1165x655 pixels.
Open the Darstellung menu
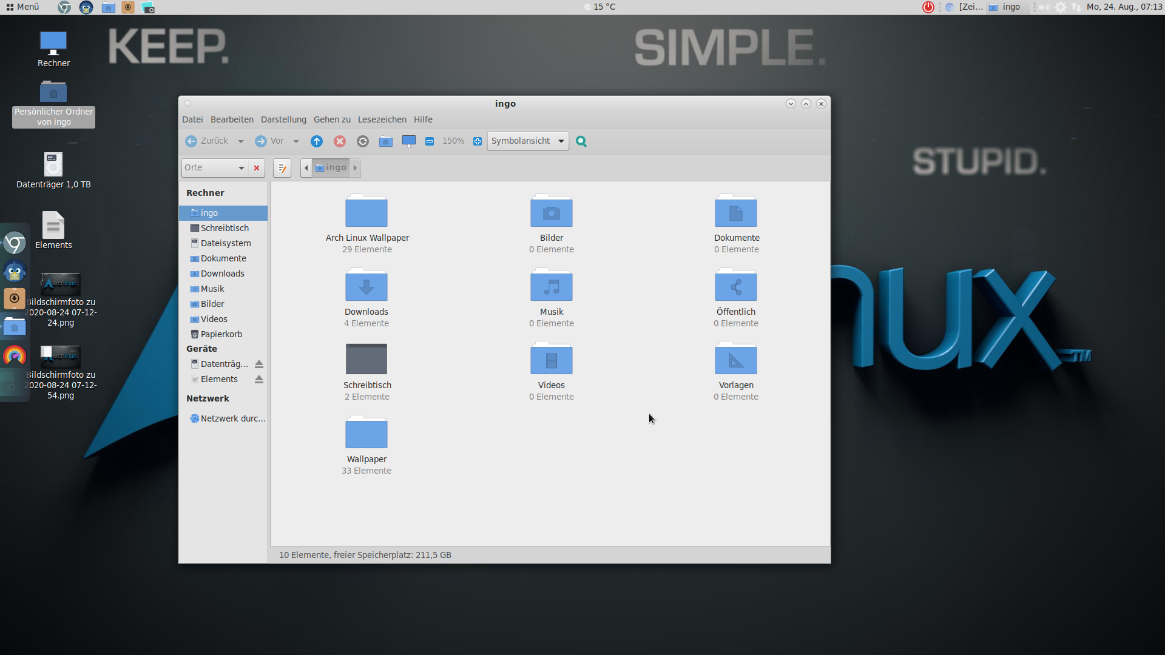[283, 119]
